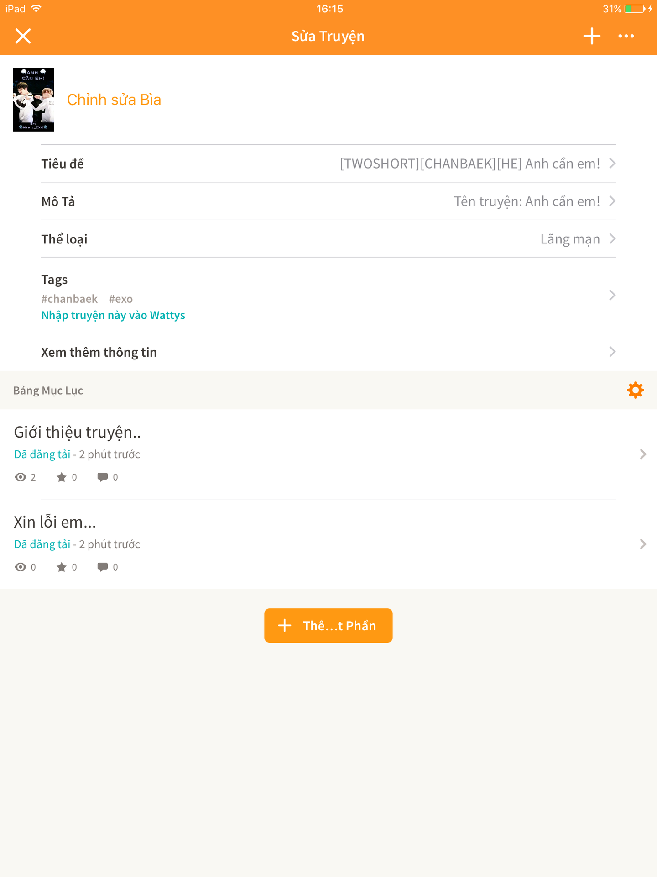Viewport: 657px width, 877px height.
Task: Open the Giới thiệu truyện.. chapter
Action: (328, 454)
